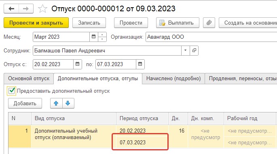Screen dimensions: 277x154
Task: Click the Рабочий год column header
Action: pos(250,119)
